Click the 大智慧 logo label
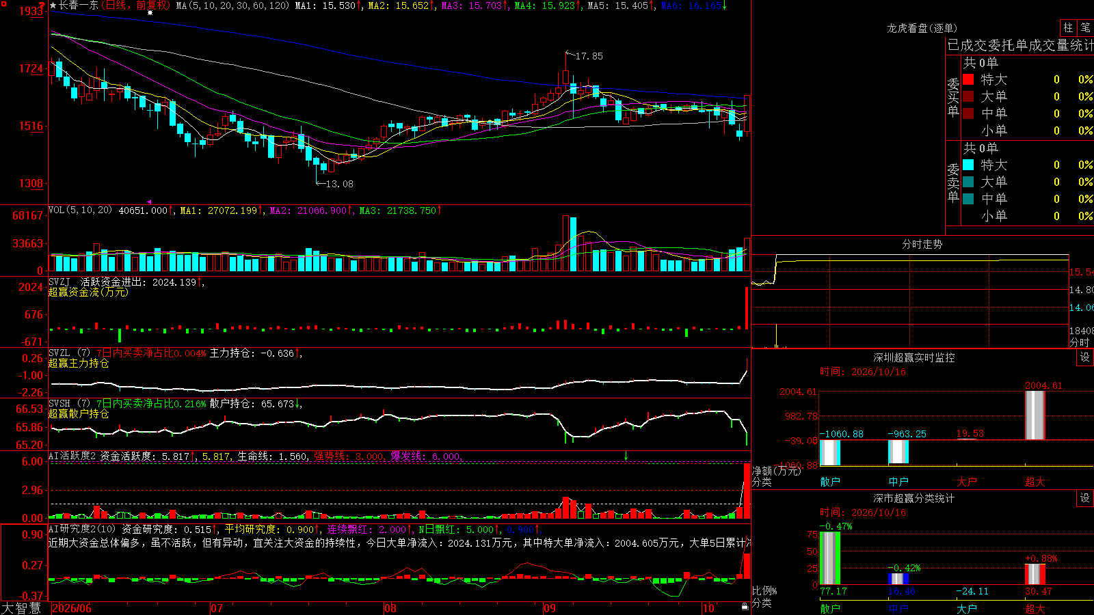Viewport: 1094px width, 615px height. (21, 608)
